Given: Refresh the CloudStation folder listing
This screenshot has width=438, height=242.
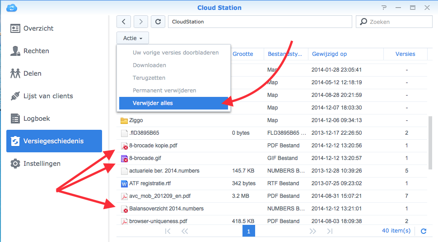Looking at the screenshot, I should click(x=158, y=22).
